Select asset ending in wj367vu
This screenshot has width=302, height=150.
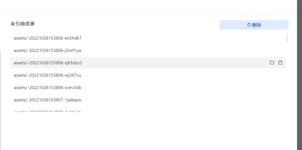pos(47,75)
